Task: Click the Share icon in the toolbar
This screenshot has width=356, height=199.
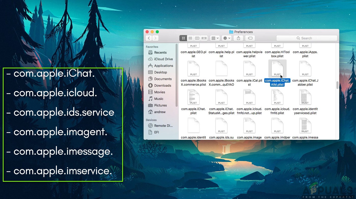Action: tap(238, 38)
